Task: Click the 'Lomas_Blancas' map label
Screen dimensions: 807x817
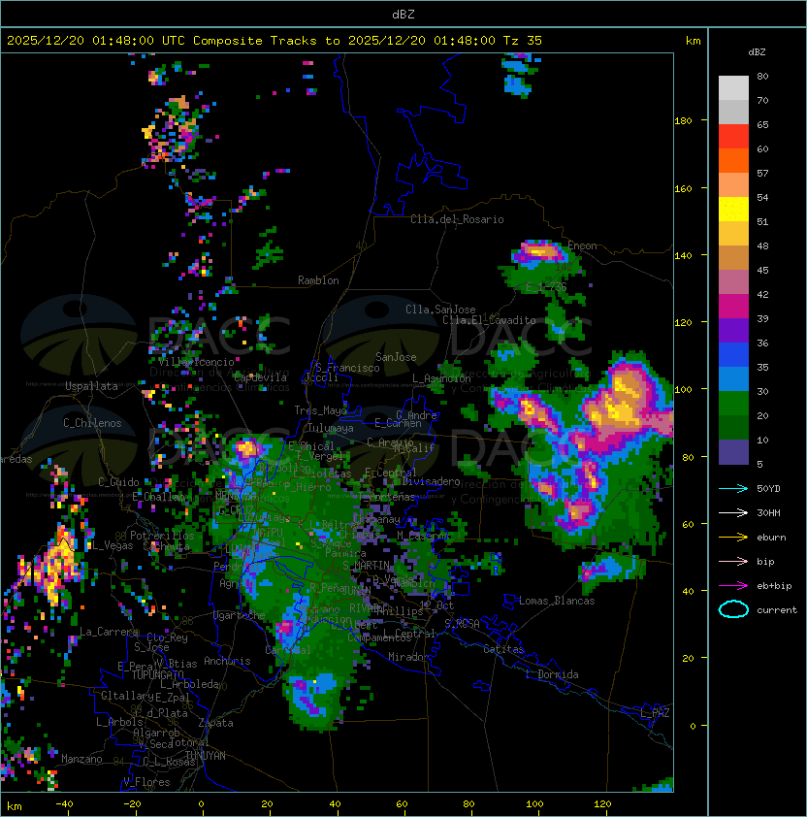Action: (x=557, y=601)
